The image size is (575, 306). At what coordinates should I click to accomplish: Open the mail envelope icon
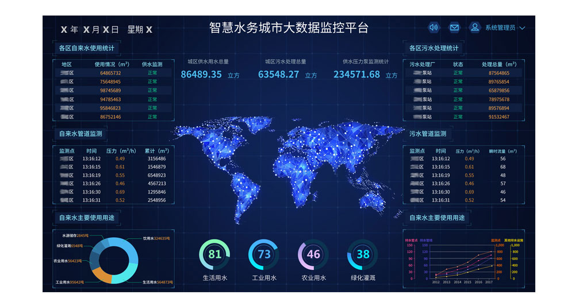(x=454, y=28)
